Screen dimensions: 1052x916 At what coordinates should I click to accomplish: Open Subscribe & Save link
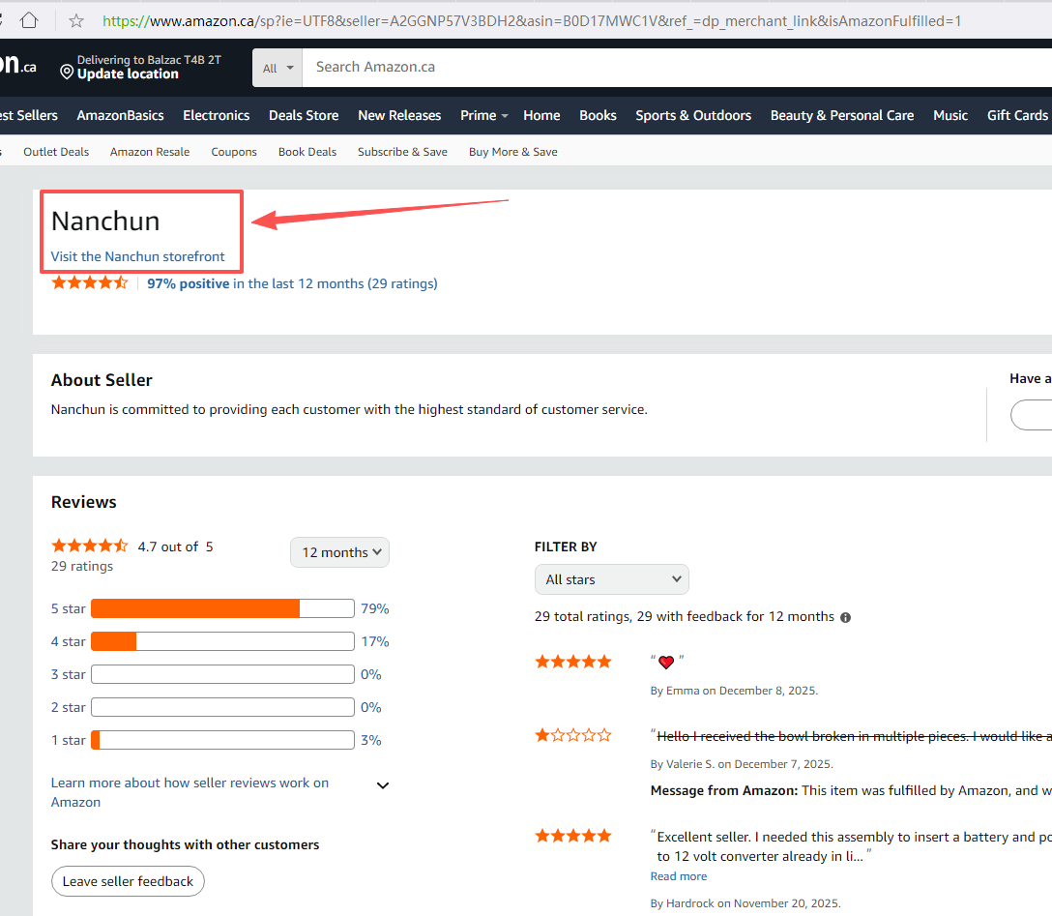[402, 152]
